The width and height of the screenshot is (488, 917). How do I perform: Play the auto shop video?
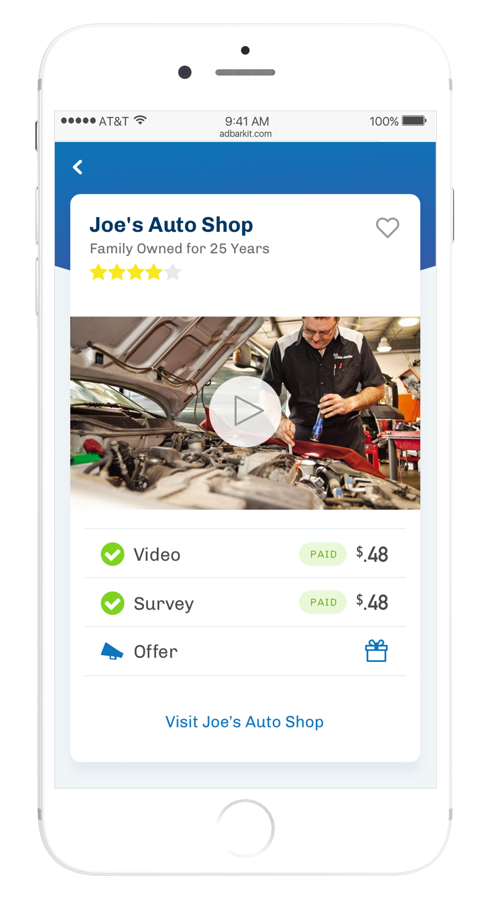[245, 411]
